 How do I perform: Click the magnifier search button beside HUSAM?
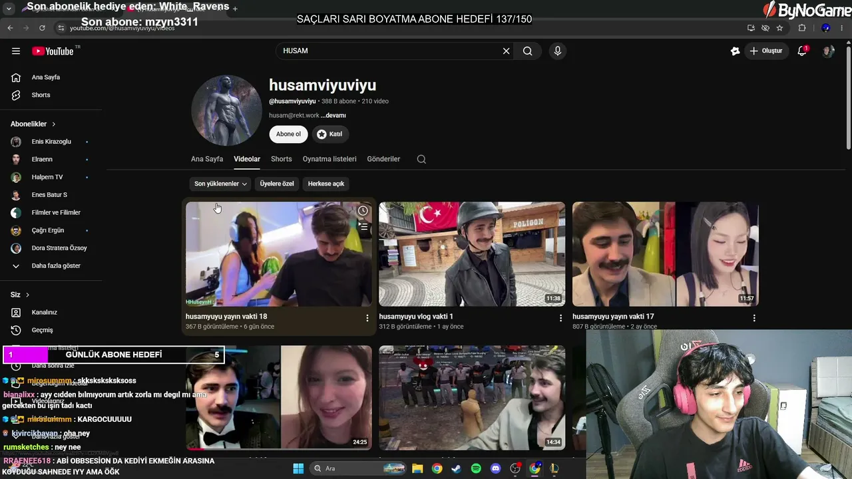[x=528, y=51]
